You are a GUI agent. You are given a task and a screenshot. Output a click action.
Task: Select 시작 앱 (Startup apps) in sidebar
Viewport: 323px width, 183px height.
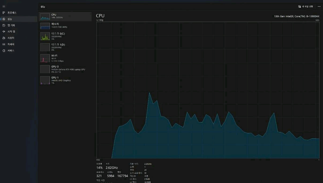coord(11,31)
